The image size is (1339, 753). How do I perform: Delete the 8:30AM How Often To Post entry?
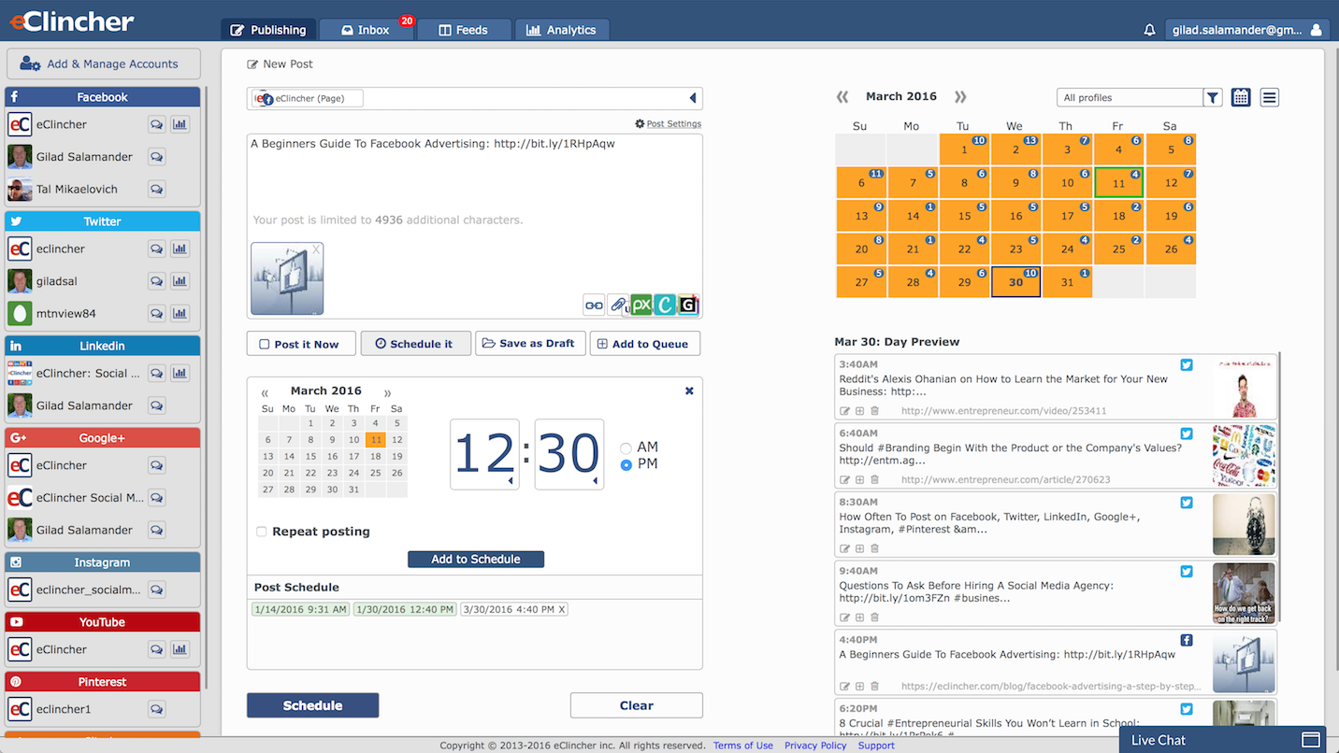click(x=874, y=548)
